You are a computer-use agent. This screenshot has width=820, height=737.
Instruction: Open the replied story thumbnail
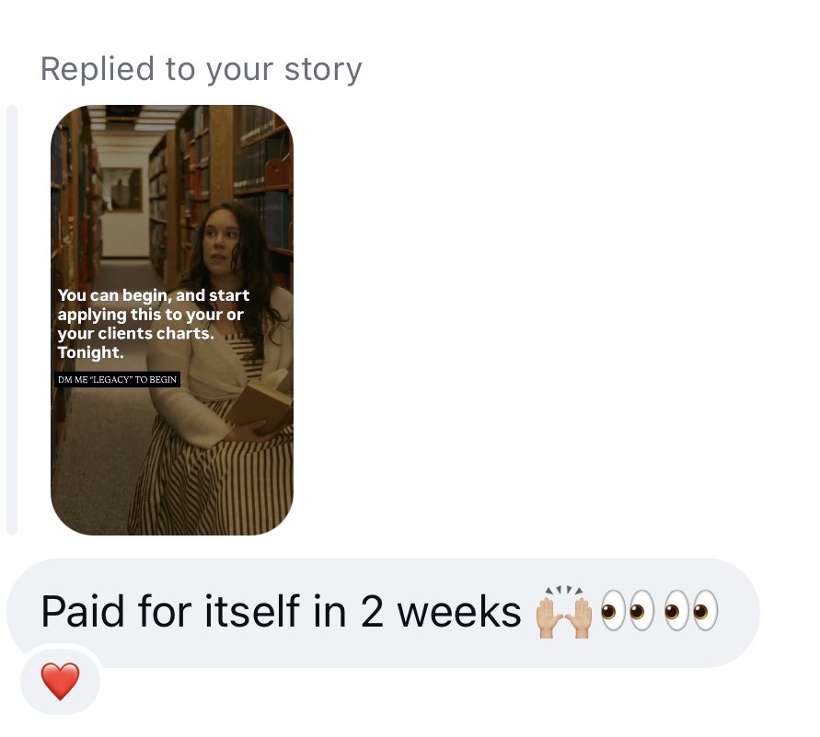(172, 320)
